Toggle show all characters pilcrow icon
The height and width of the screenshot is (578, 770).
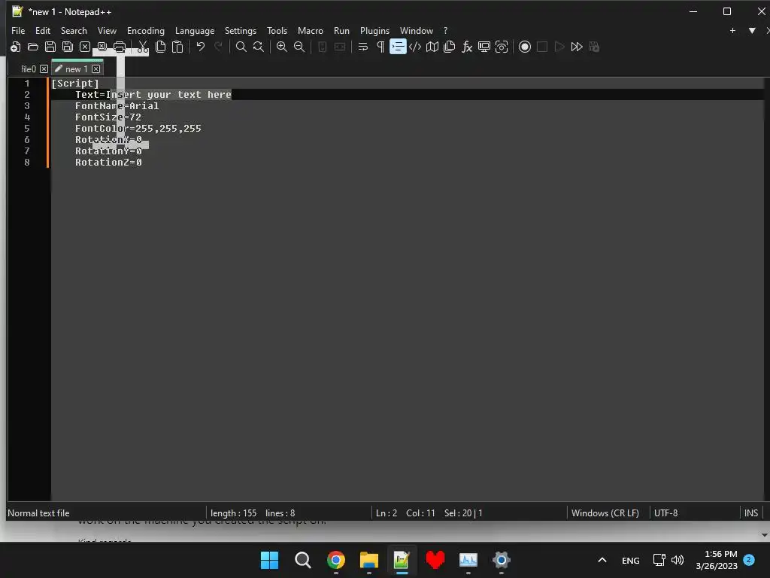[x=380, y=47]
